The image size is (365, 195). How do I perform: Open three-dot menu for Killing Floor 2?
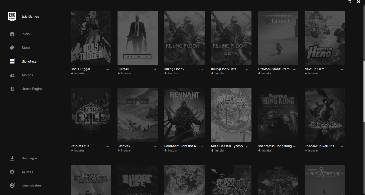coord(201,69)
